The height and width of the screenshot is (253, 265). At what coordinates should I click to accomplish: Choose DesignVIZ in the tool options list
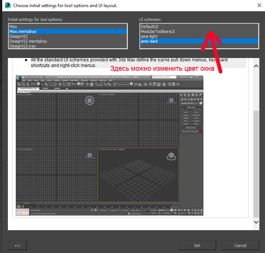coord(68,36)
